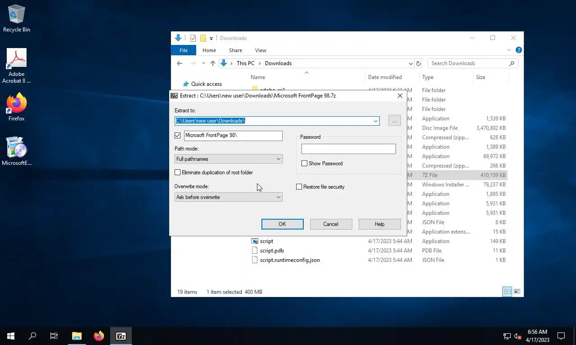Open the File tab in Explorer
Viewport: 576px width, 345px height.
(184, 50)
